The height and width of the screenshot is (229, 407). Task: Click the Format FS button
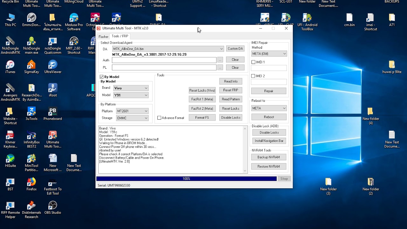click(x=202, y=118)
